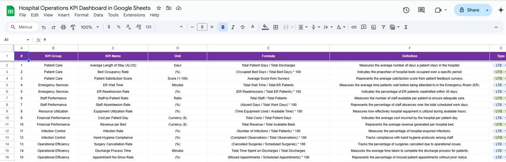The width and height of the screenshot is (506, 162).
Task: Collapse the toolbar with chevron
Action: pos(496,27)
